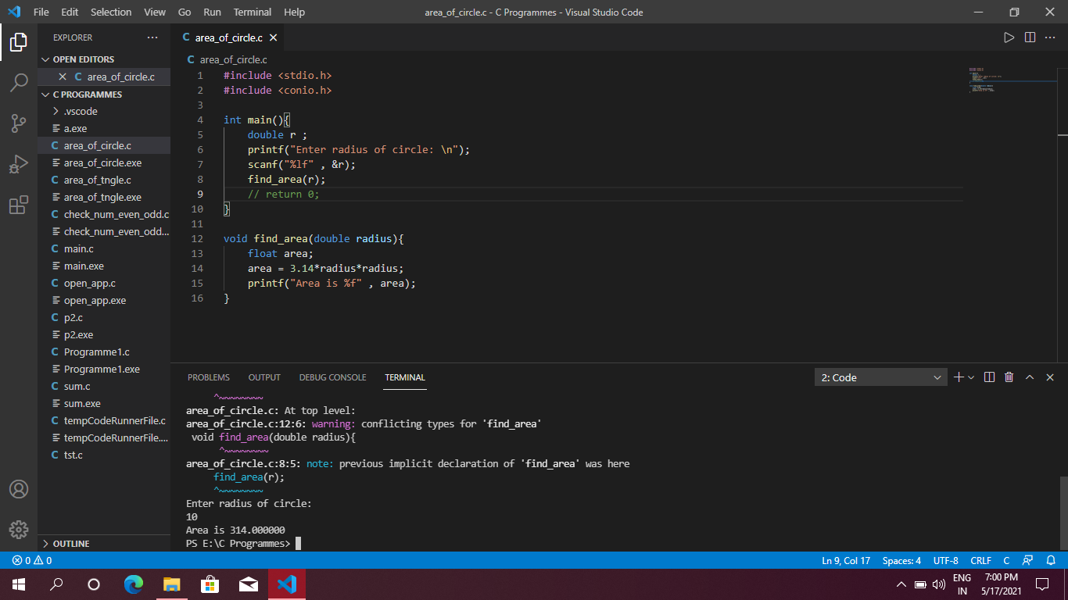1068x600 pixels.
Task: Click the CRLF line ending indicator
Action: pyautogui.click(x=980, y=561)
